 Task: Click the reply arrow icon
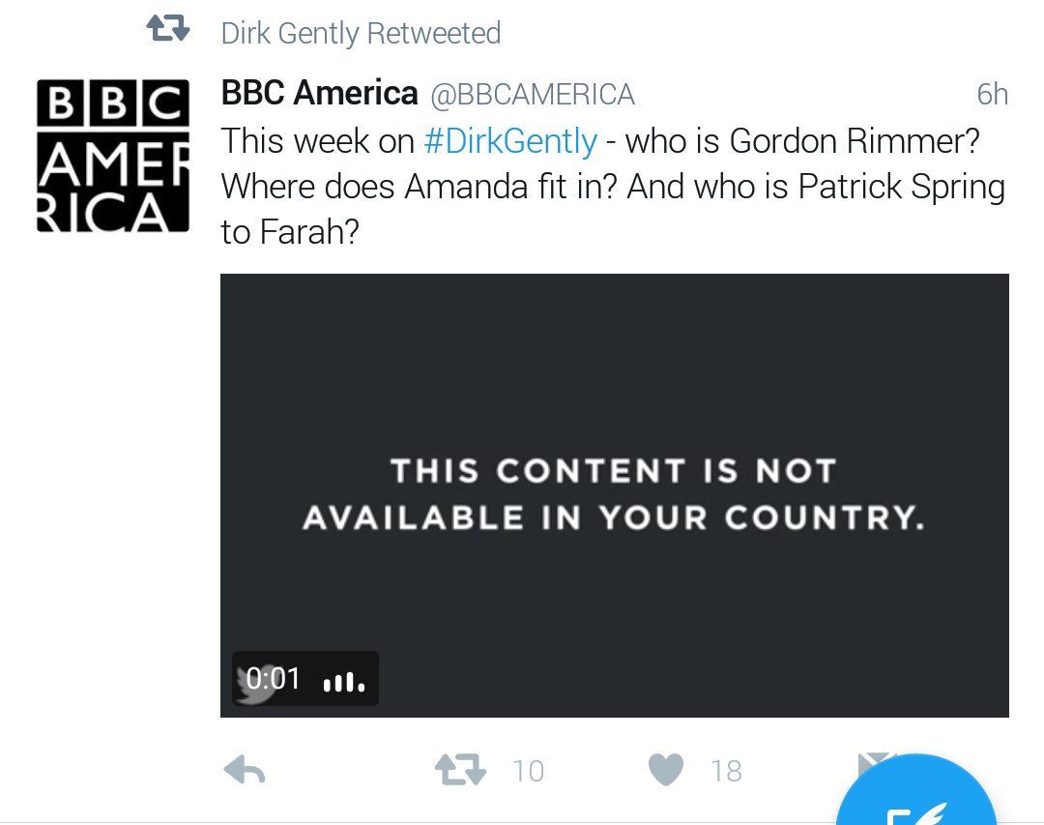coord(245,771)
